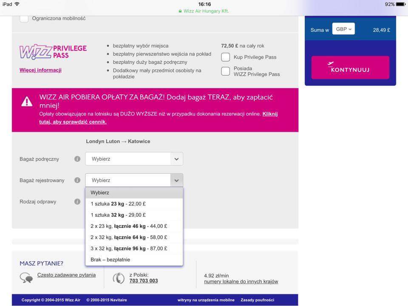Open witryny na urządzenia mobilne footer link
Viewport: 408px width, 306px height.
pyautogui.click(x=206, y=300)
